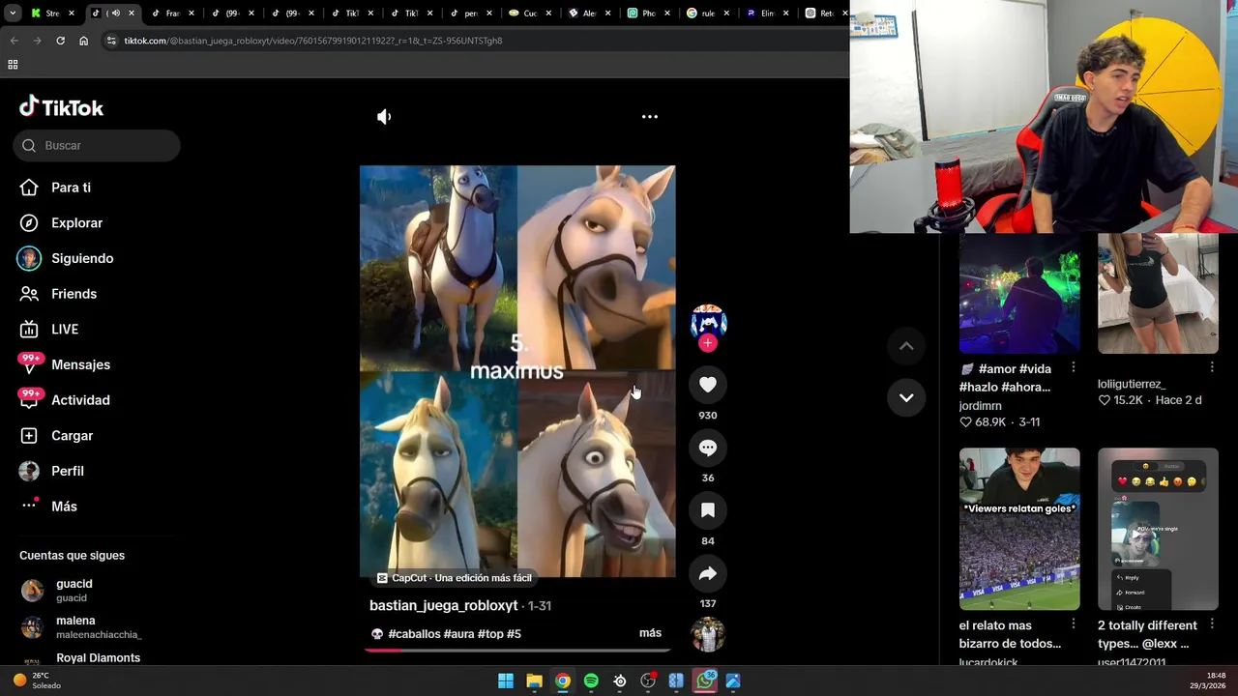Open the #amor #vida video thumbnail
Image resolution: width=1238 pixels, height=696 pixels.
pyautogui.click(x=1019, y=293)
